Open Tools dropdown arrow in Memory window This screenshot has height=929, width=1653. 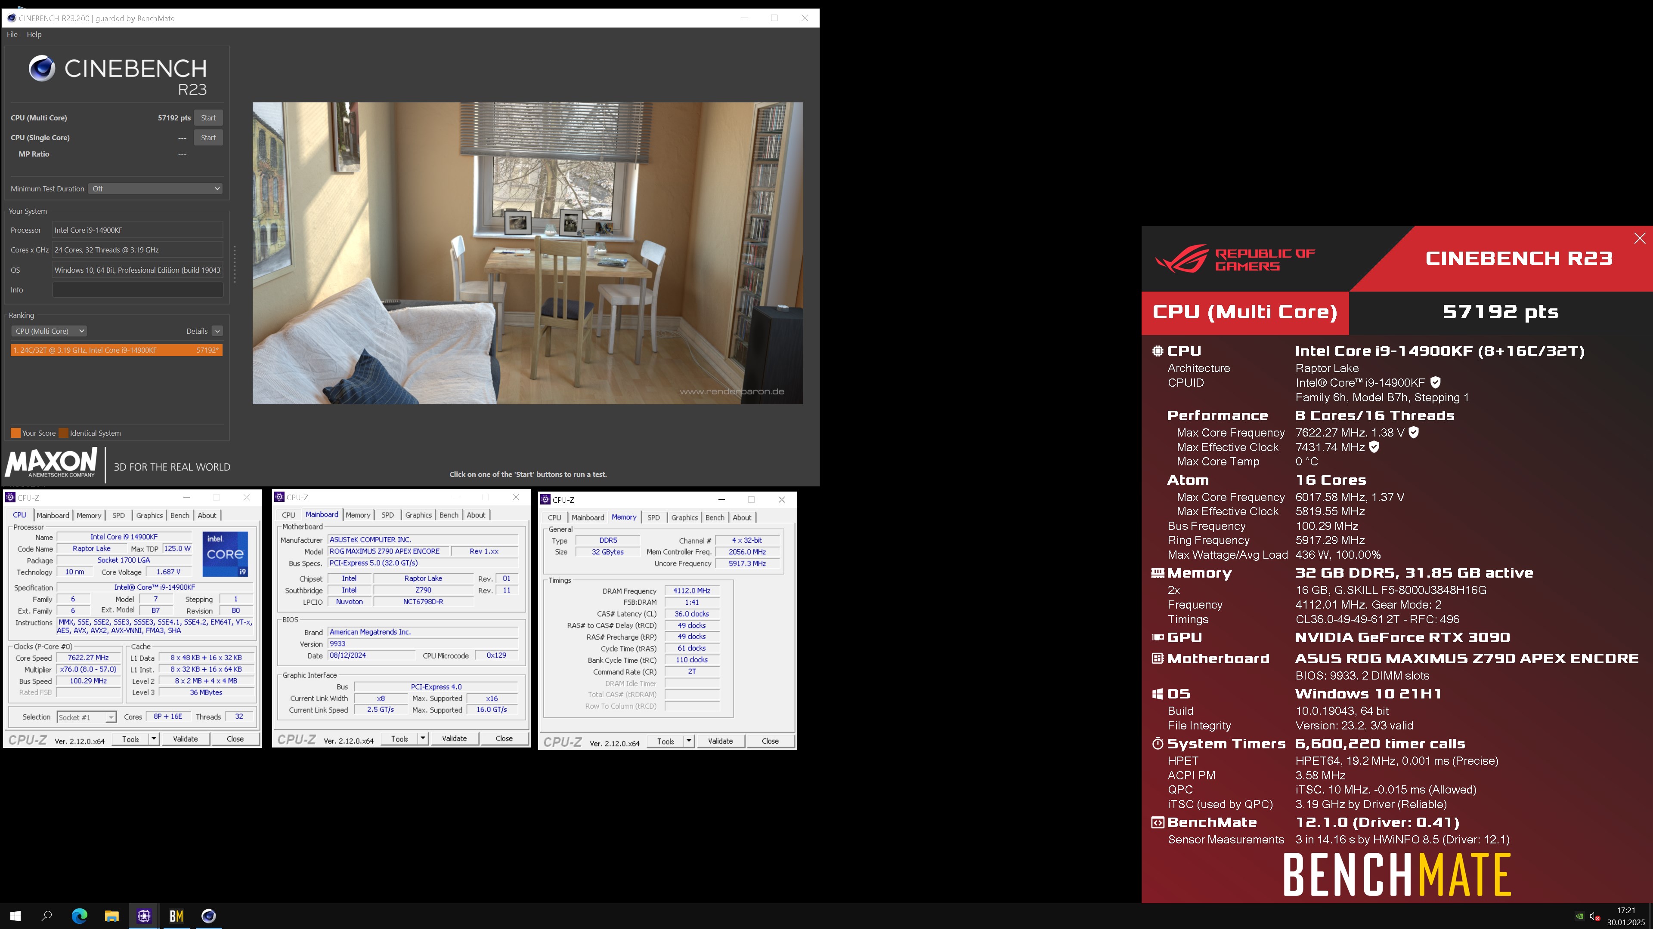click(x=689, y=741)
